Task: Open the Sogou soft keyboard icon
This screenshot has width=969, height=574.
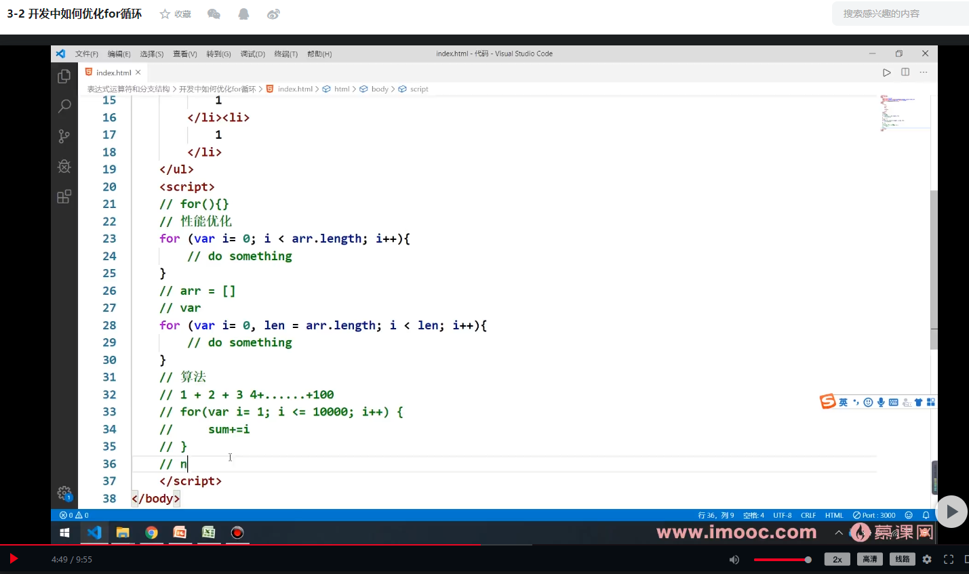Action: 893,402
